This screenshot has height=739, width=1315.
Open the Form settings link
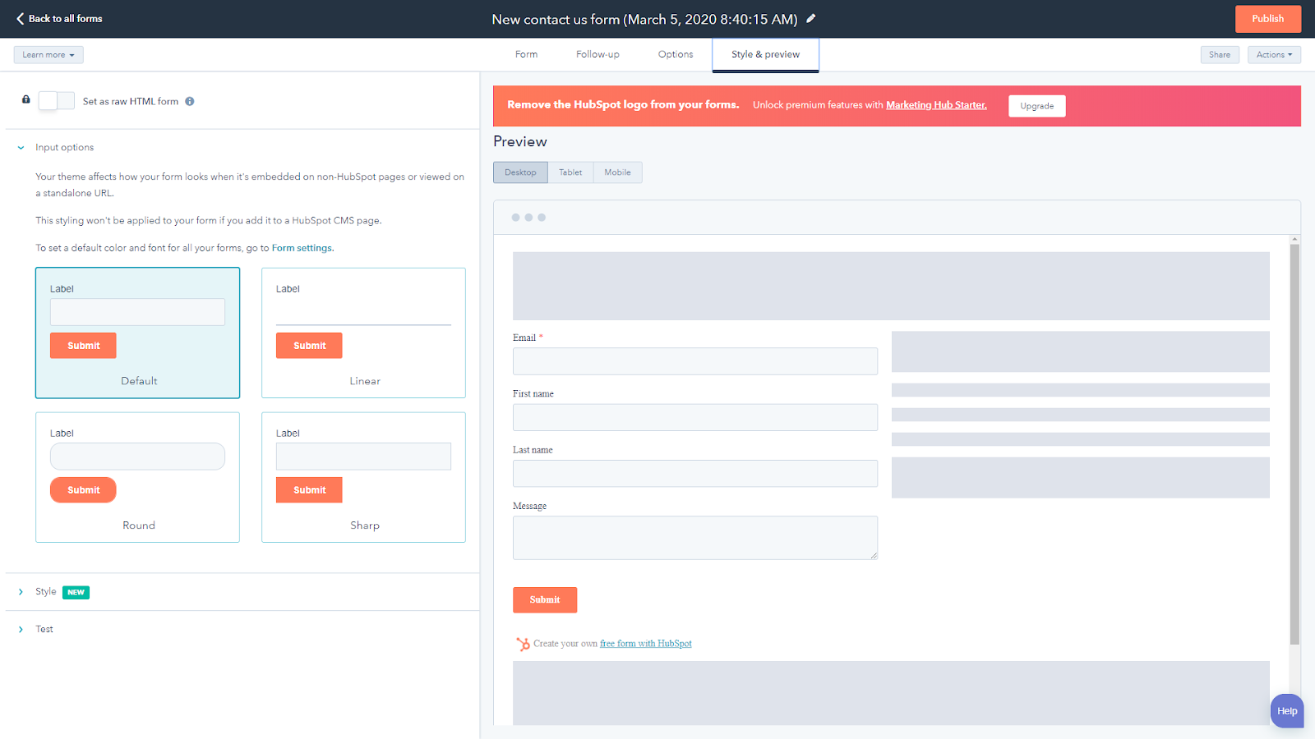(x=302, y=248)
